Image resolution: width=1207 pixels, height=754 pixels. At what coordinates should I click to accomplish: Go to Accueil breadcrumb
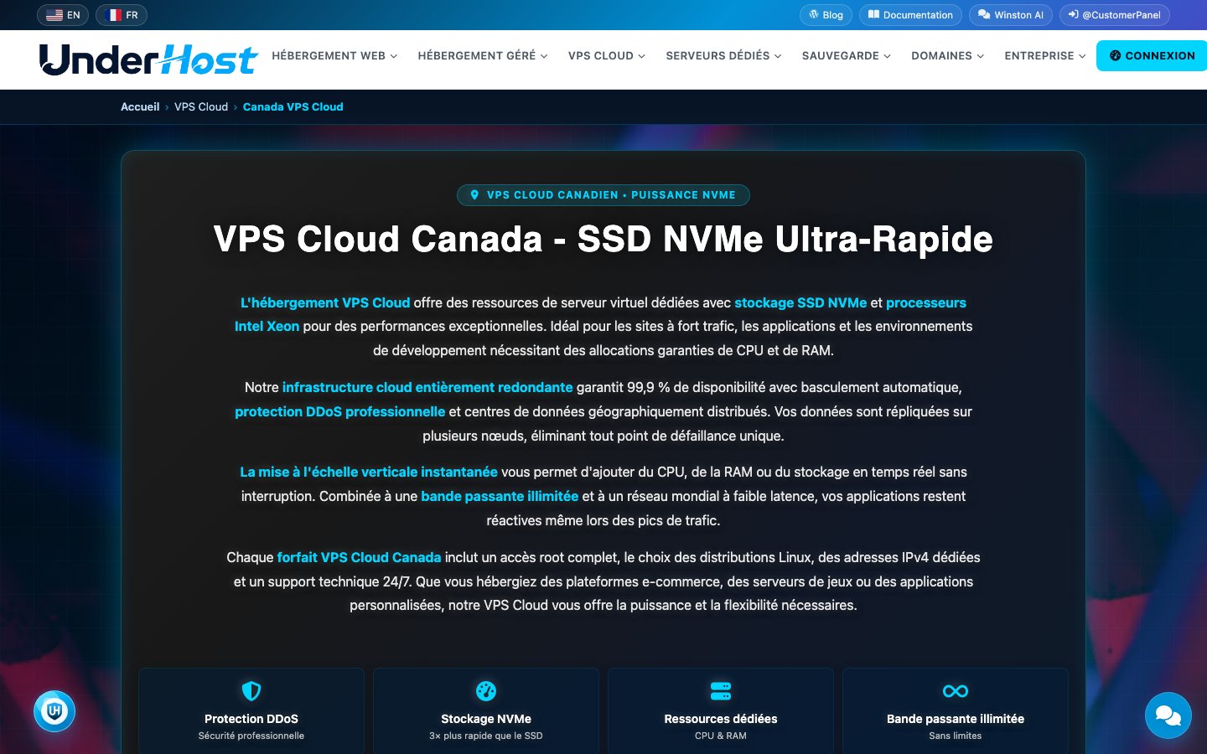pyautogui.click(x=140, y=107)
